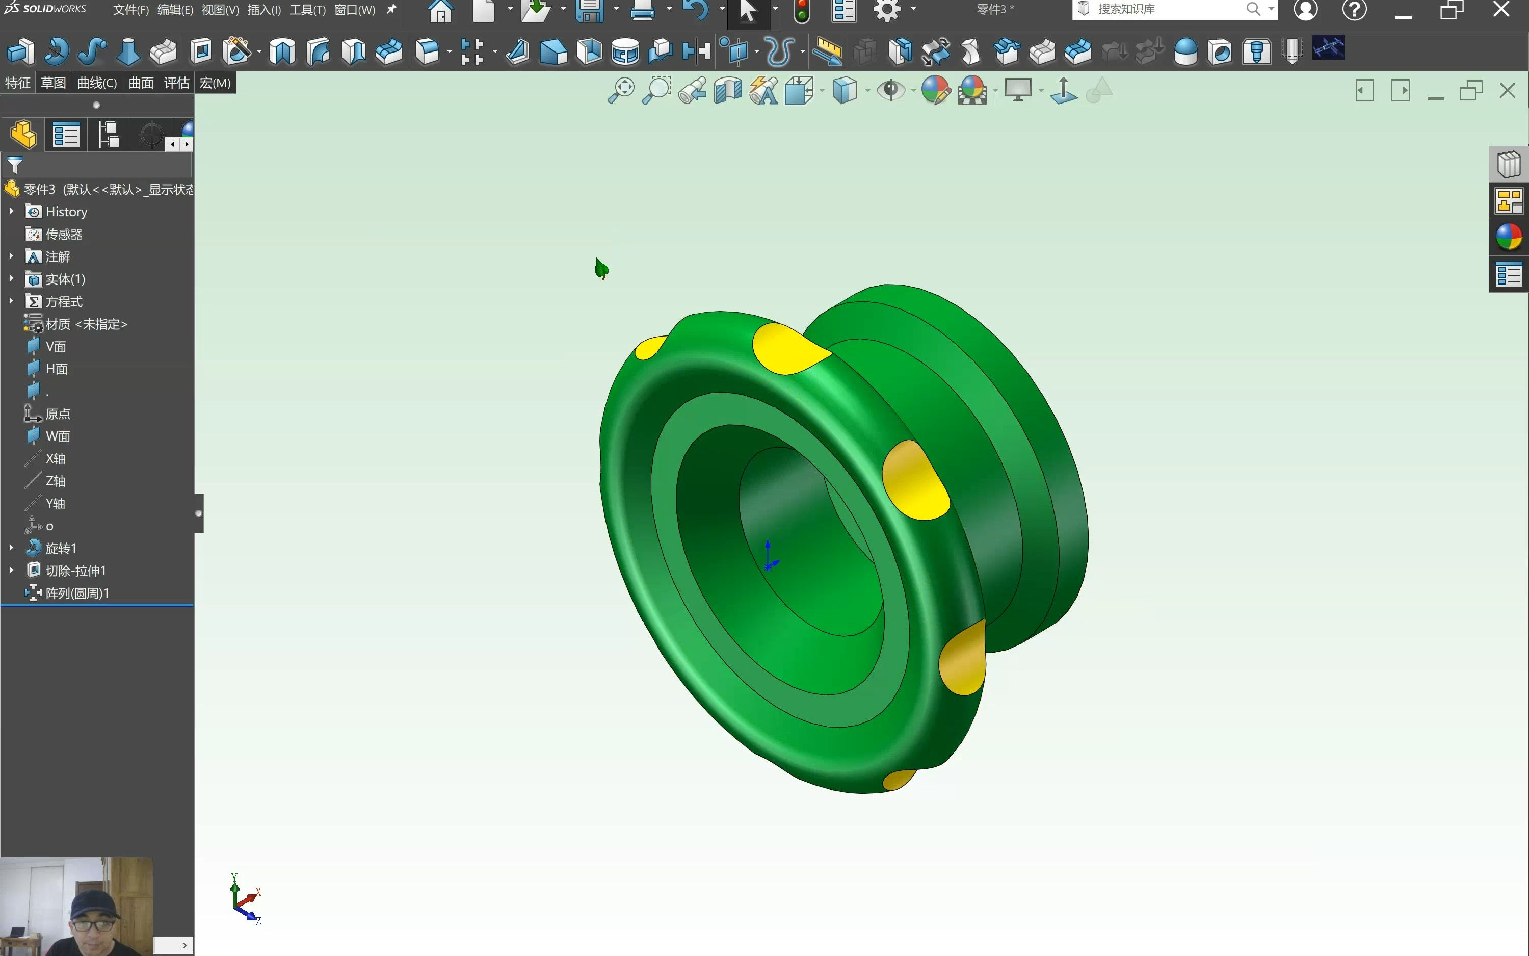The image size is (1529, 956).
Task: Select the Fillet tool
Action: 428,51
